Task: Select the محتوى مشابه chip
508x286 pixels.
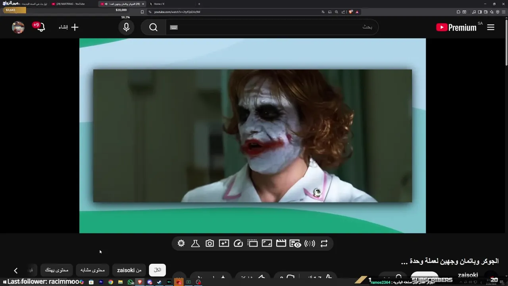Action: coord(92,270)
